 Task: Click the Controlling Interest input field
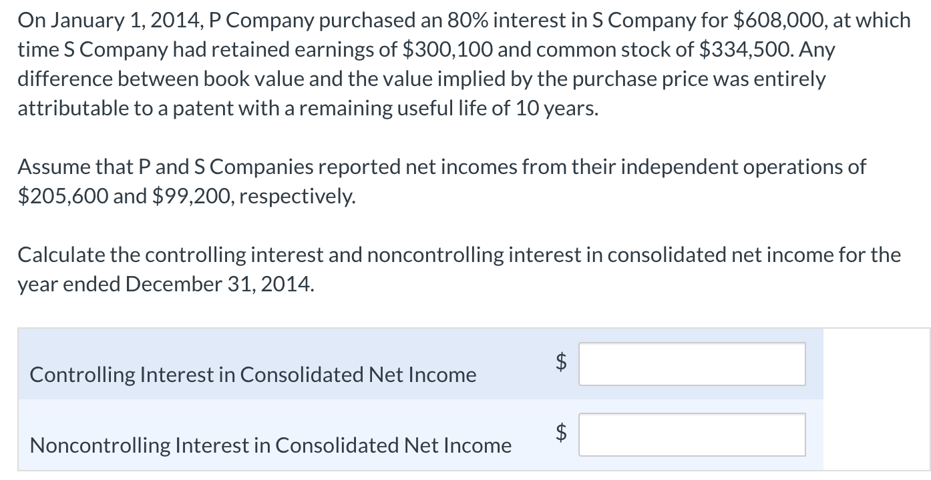[x=692, y=365]
